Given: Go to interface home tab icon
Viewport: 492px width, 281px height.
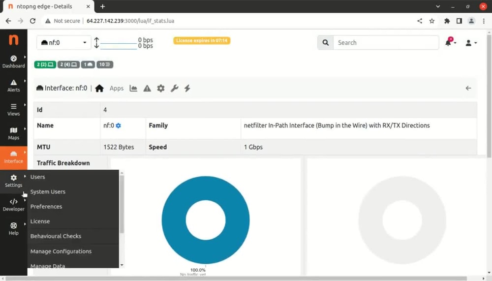Looking at the screenshot, I should tap(99, 88).
